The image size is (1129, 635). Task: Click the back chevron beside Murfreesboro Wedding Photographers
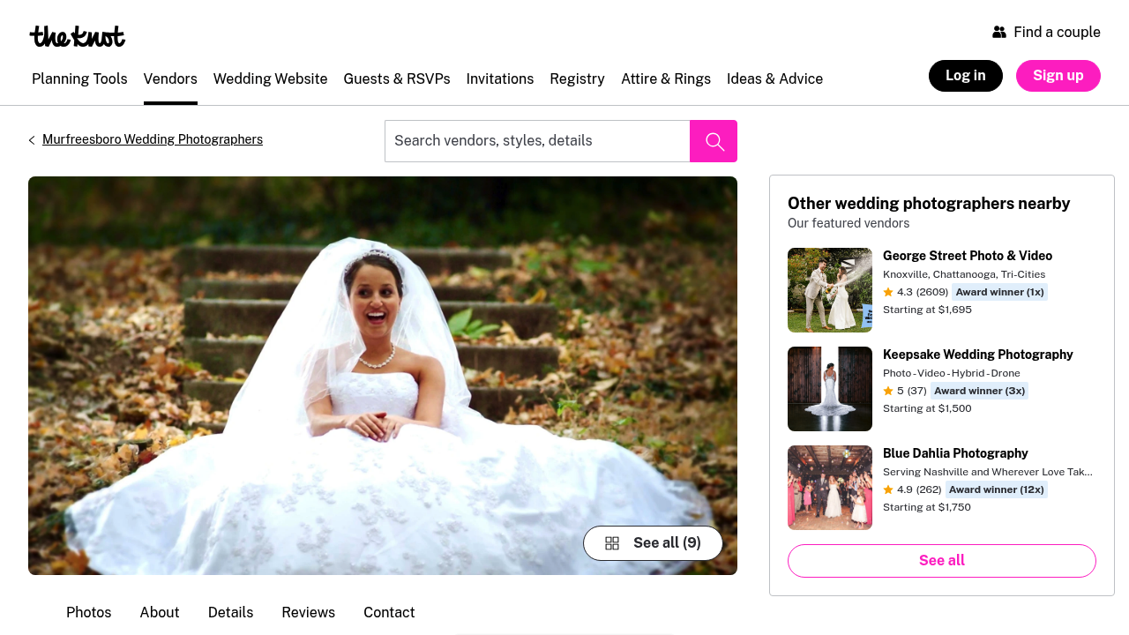coord(32,140)
